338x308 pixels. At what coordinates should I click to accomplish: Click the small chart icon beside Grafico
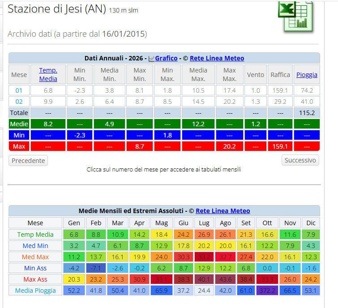(x=151, y=59)
